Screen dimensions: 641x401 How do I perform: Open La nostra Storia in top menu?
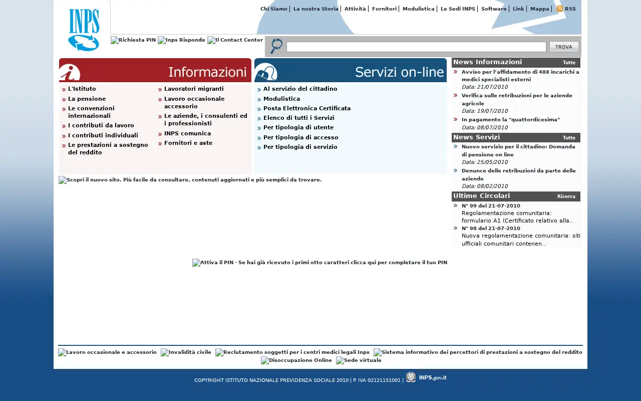pyautogui.click(x=316, y=9)
